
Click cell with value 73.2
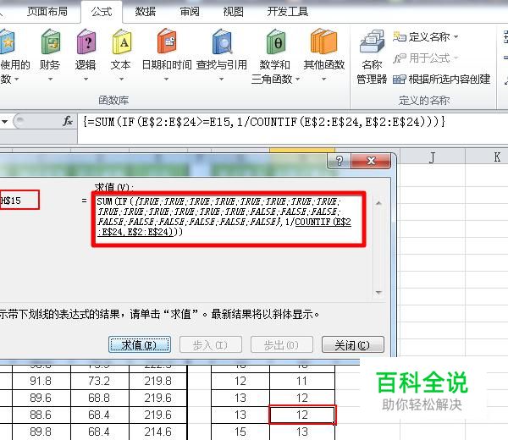click(x=100, y=381)
